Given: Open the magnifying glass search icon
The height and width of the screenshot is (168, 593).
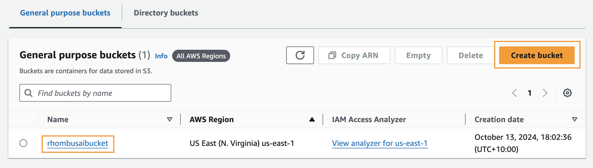Looking at the screenshot, I should click(x=29, y=93).
